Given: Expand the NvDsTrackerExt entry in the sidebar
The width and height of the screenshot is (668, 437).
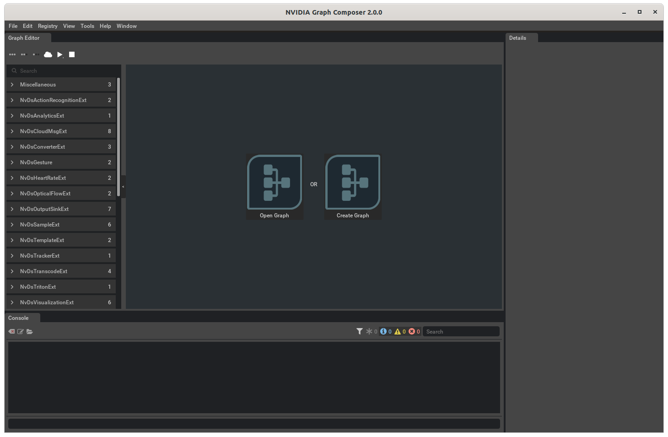Looking at the screenshot, I should pos(12,255).
